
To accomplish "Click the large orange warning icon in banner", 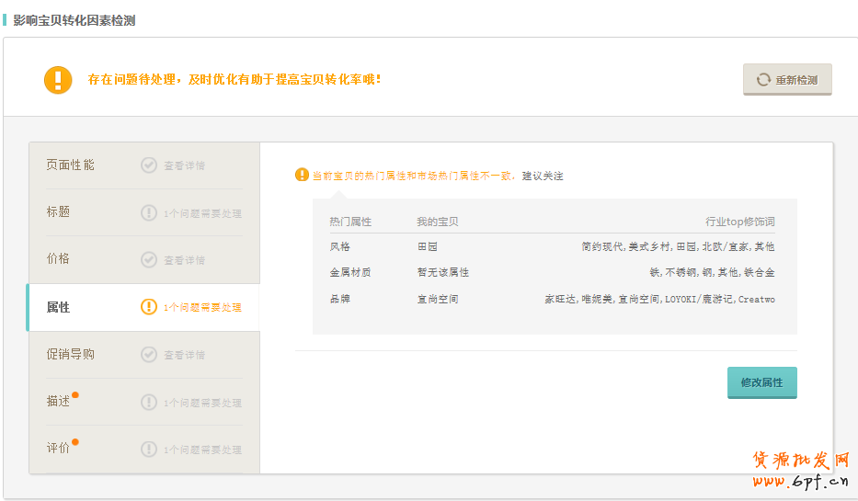I will [58, 80].
